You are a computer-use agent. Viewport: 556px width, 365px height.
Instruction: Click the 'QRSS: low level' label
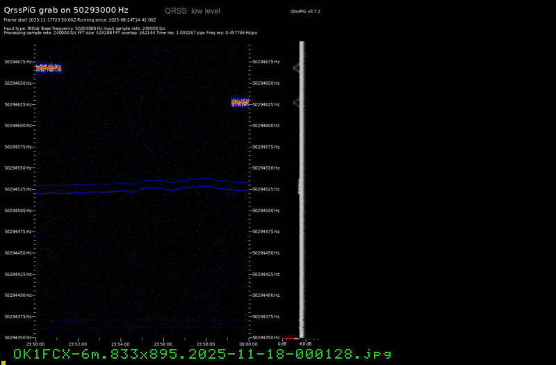click(x=193, y=11)
